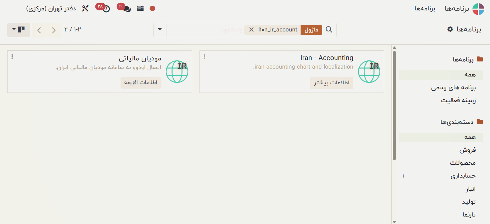Click the دسته‌بندی‌ها folder icon in sidebar
490x224 pixels.
[480, 122]
